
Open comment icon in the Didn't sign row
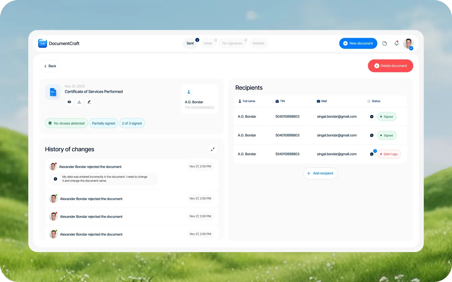pos(372,154)
